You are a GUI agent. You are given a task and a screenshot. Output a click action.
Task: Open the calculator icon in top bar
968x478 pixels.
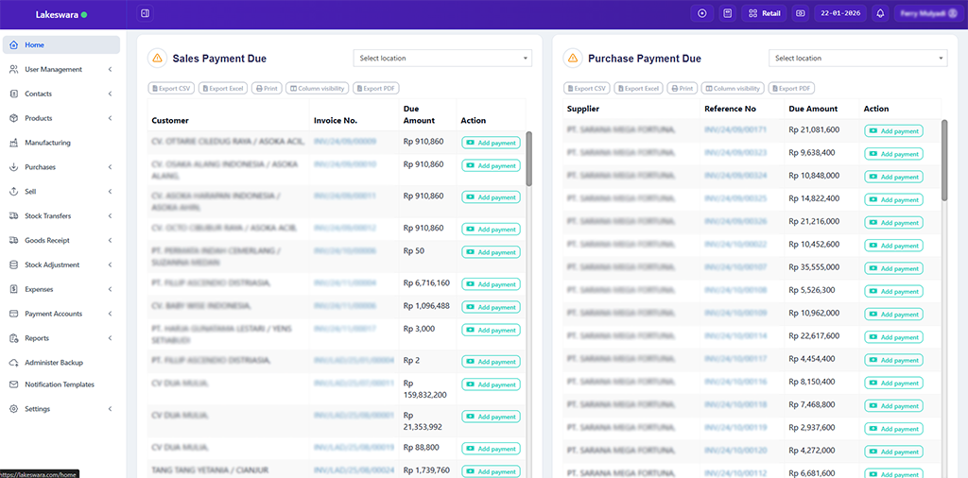[x=727, y=13]
